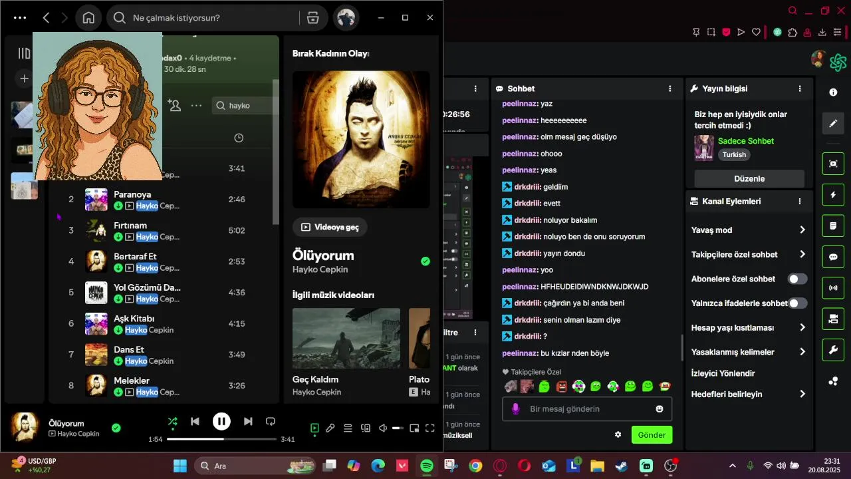The width and height of the screenshot is (851, 479).
Task: Open Geç Kaldım music video thumbnail
Action: point(346,338)
